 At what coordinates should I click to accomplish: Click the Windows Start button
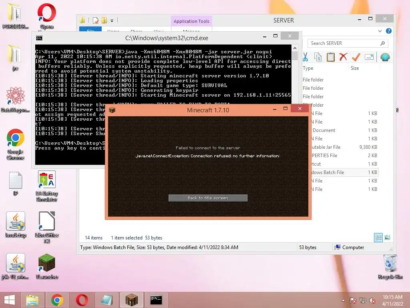pos(10,300)
